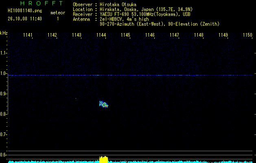Screen dimensions: 256x163
Task: Click the HI10081140.png filename text
Action: (x=25, y=11)
